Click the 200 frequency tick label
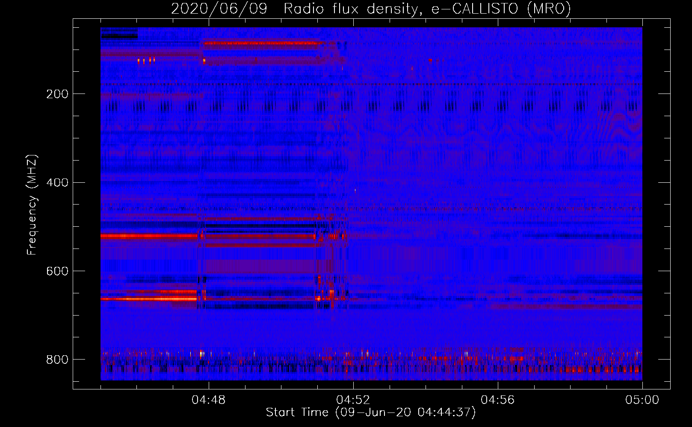 pos(57,94)
